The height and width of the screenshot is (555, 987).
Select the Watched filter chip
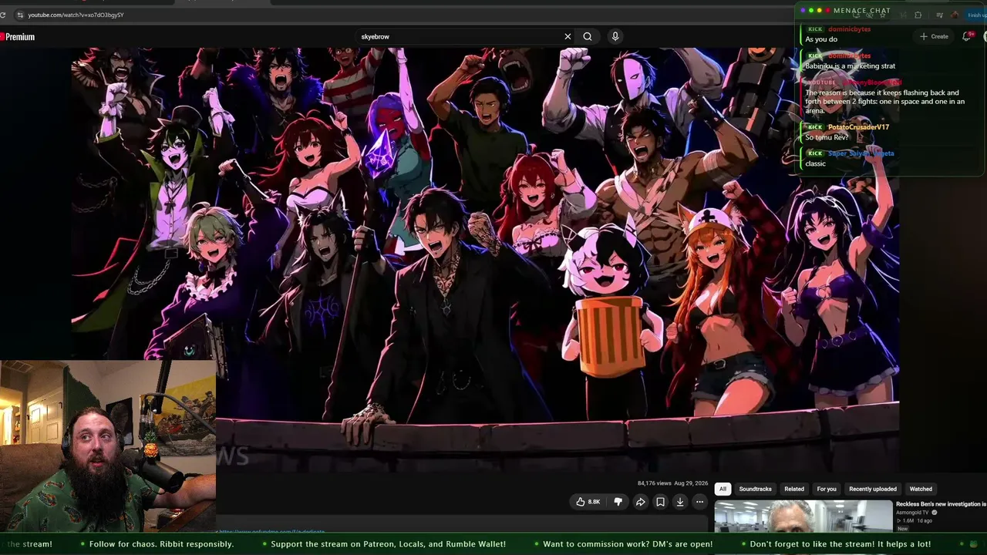(921, 489)
